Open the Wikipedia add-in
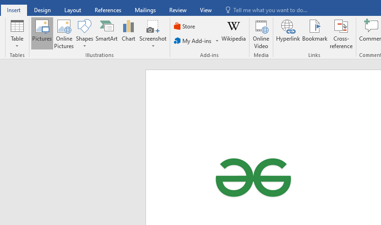This screenshot has height=225, width=381. [x=234, y=31]
